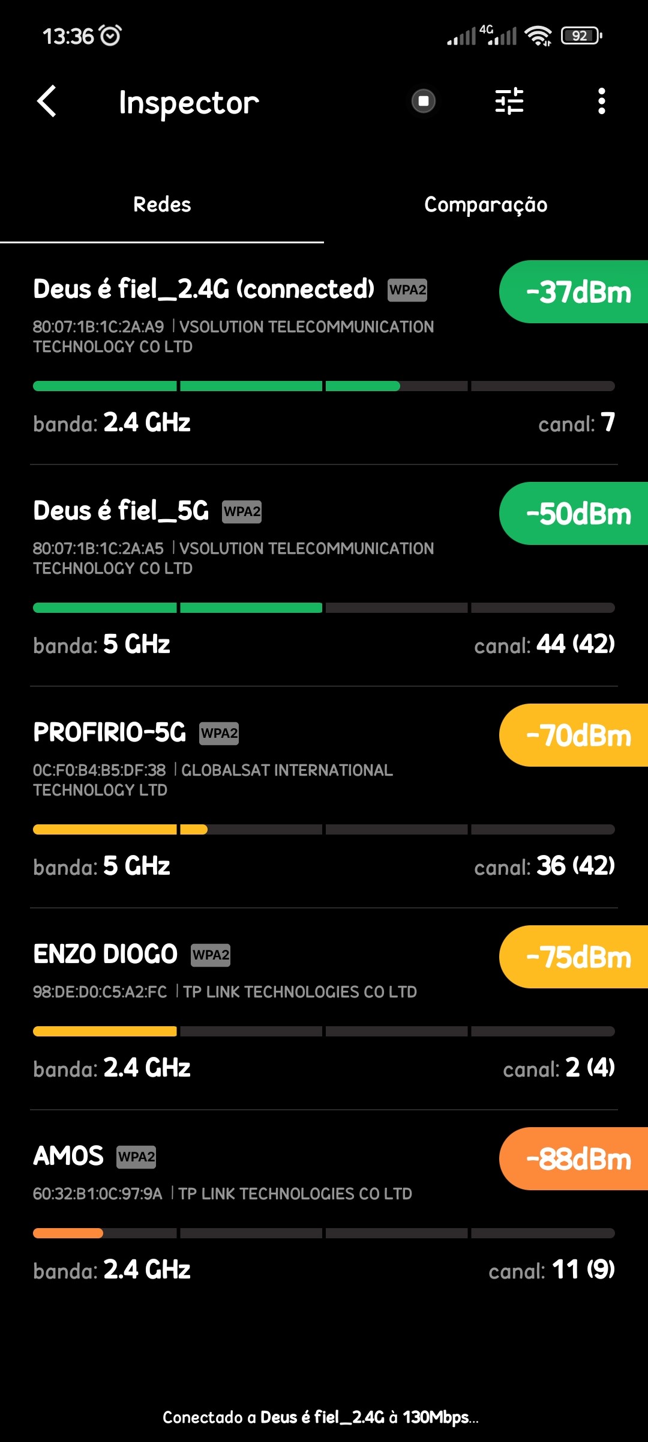Tap the connection status text at the bottom
The height and width of the screenshot is (1442, 648).
(x=320, y=1417)
